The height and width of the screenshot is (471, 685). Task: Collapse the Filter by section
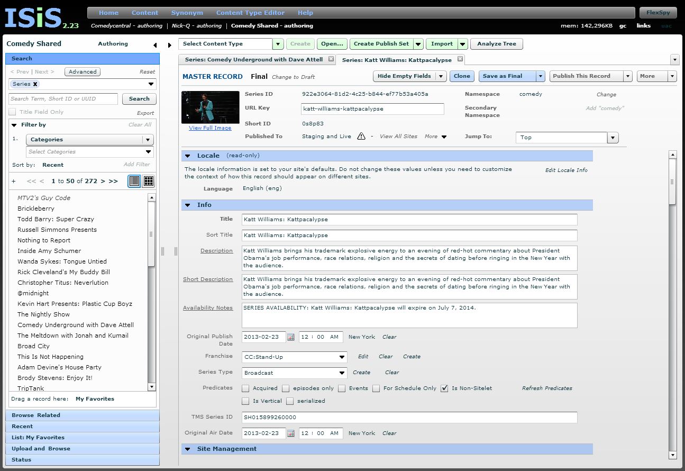tap(14, 125)
